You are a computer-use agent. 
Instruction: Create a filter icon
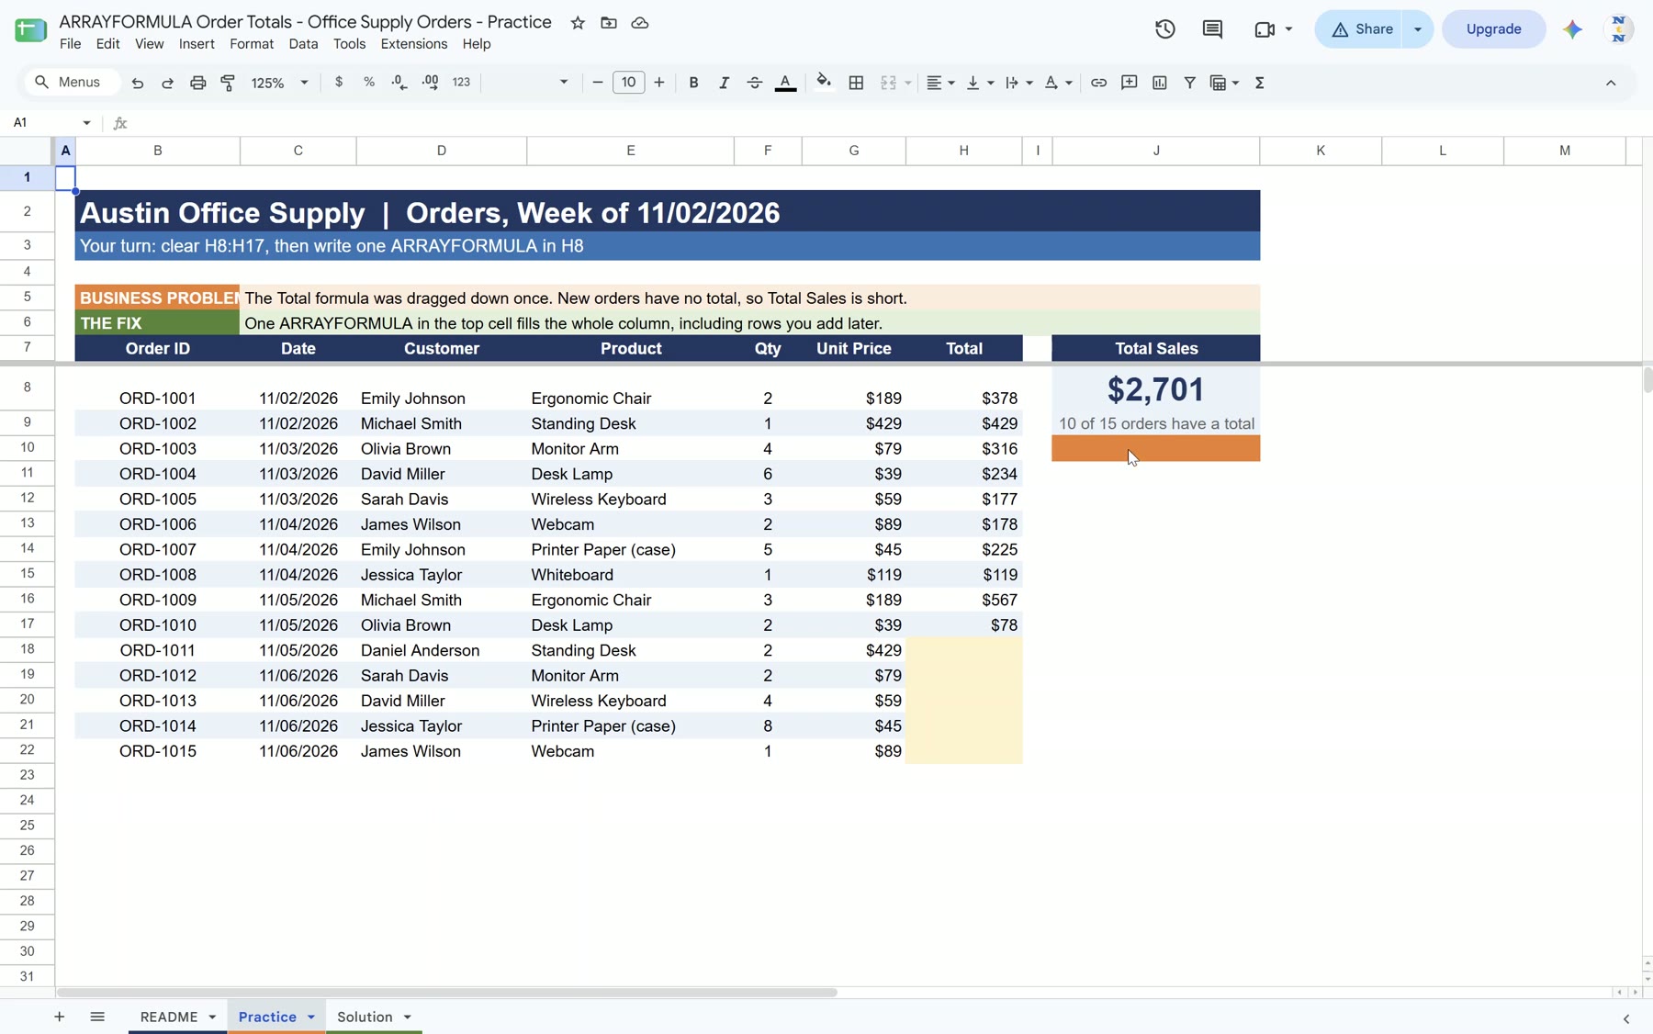pyautogui.click(x=1189, y=83)
